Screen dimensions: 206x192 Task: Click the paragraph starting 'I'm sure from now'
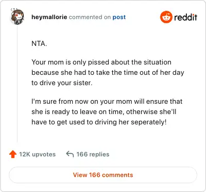tap(107, 112)
